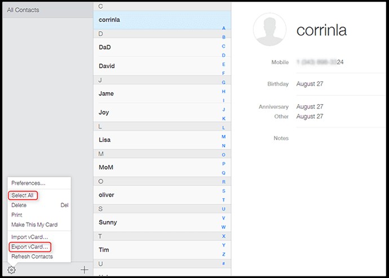Select the David contact

tap(107, 66)
